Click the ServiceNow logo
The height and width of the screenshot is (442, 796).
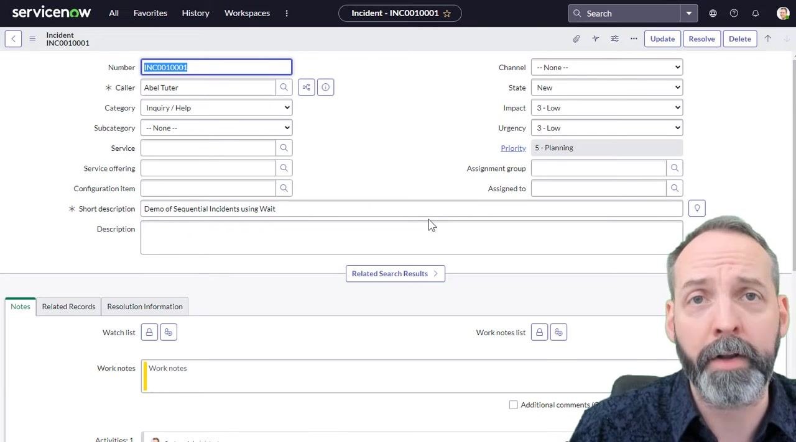(52, 13)
